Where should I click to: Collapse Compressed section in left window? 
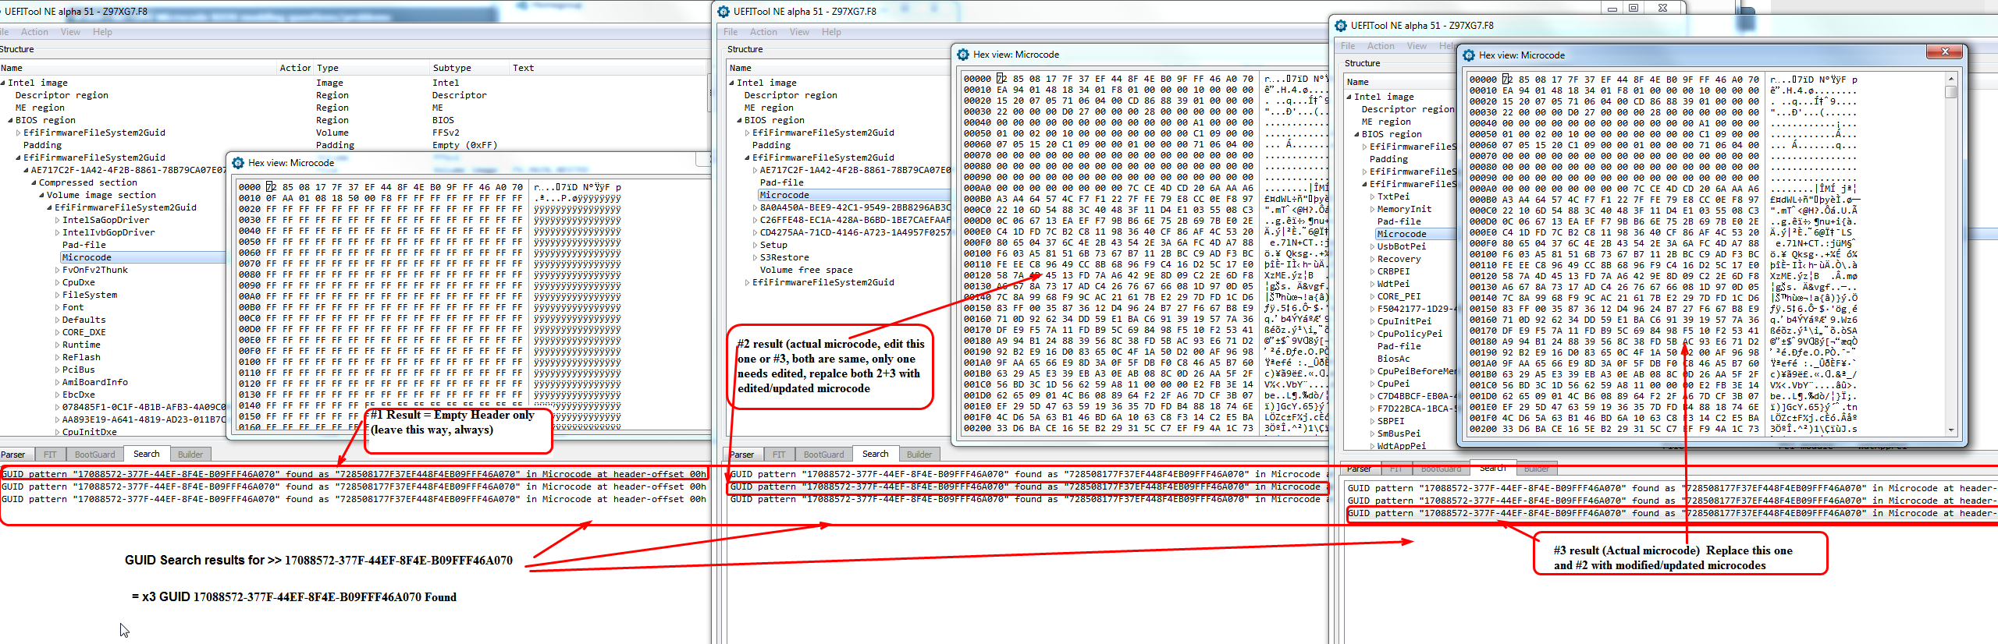[x=34, y=182]
